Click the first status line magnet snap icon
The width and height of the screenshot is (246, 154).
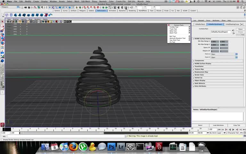[x=85, y=7]
